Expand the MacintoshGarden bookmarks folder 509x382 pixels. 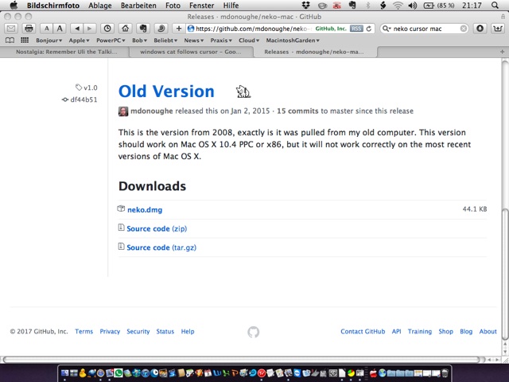coord(293,41)
